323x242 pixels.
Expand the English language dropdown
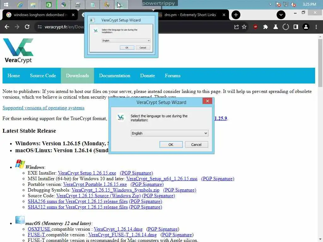(169, 133)
